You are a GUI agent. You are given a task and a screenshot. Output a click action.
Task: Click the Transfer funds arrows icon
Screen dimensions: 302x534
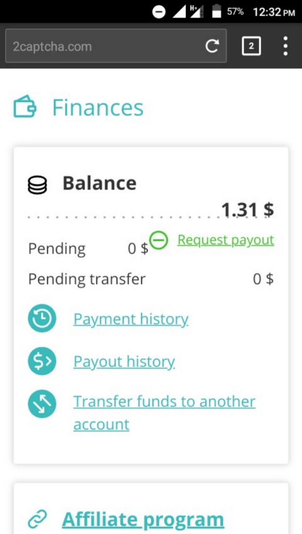(x=42, y=403)
